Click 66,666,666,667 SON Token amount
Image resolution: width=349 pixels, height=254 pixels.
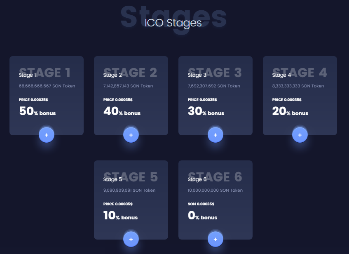(47, 86)
